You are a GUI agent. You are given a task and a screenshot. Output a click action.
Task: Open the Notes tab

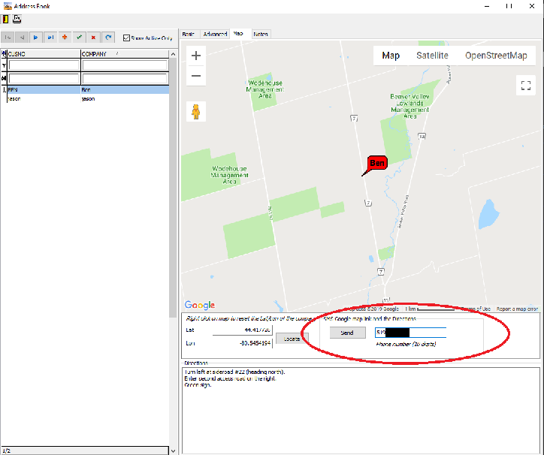261,34
